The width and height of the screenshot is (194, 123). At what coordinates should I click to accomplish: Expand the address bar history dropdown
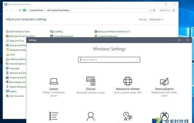tap(150, 10)
